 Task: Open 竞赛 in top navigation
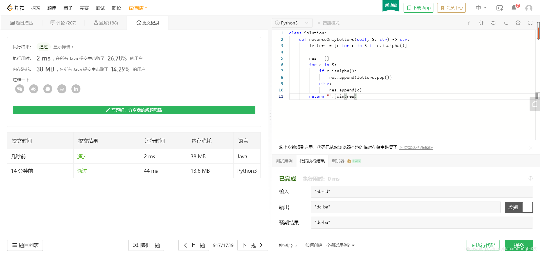[x=84, y=8]
